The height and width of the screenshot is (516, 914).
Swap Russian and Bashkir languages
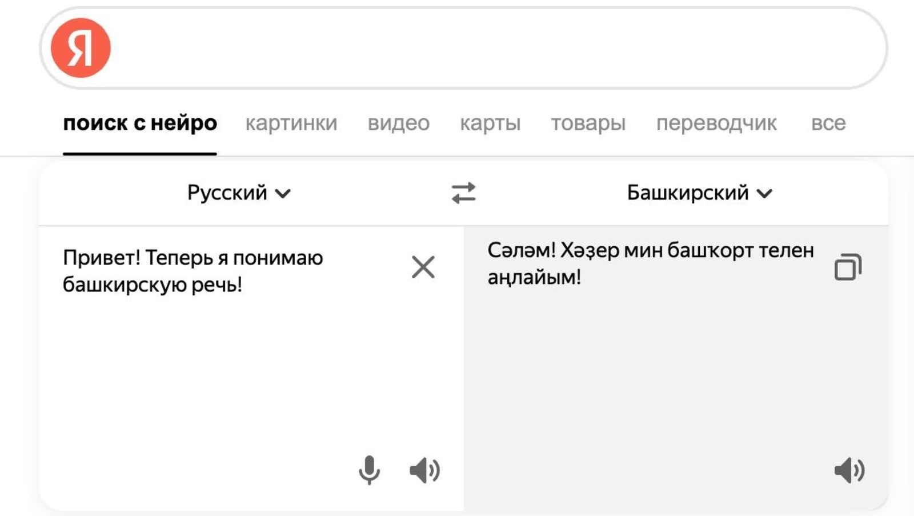pyautogui.click(x=463, y=193)
